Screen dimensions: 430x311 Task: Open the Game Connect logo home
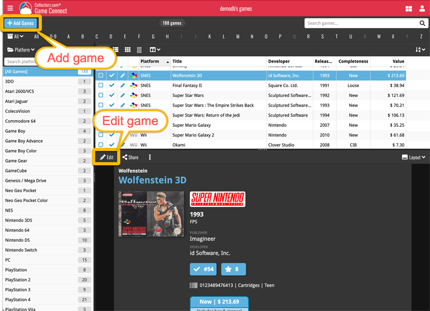coord(43,8)
